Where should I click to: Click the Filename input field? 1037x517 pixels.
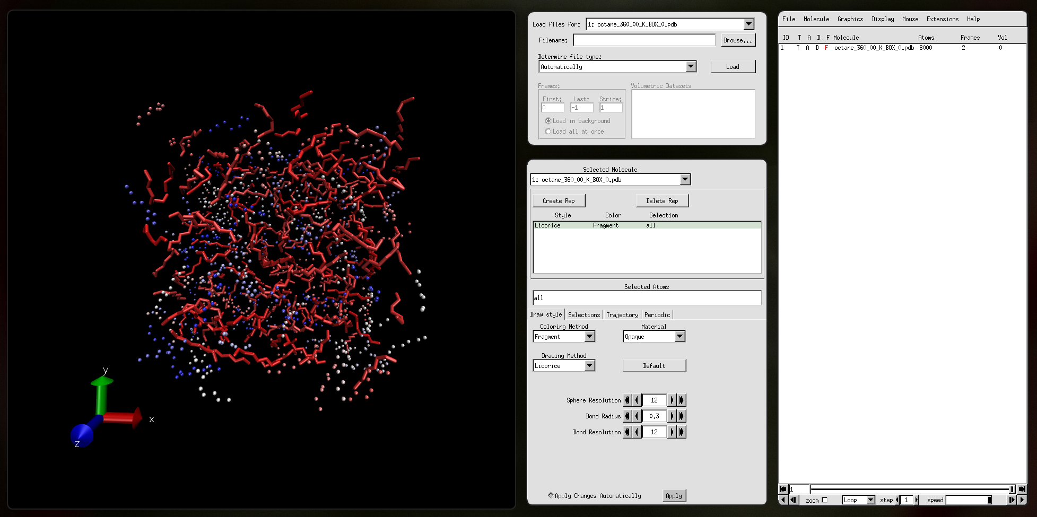click(644, 40)
